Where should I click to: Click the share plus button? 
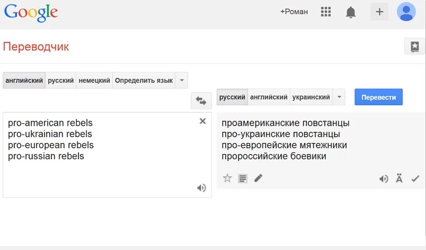click(379, 12)
